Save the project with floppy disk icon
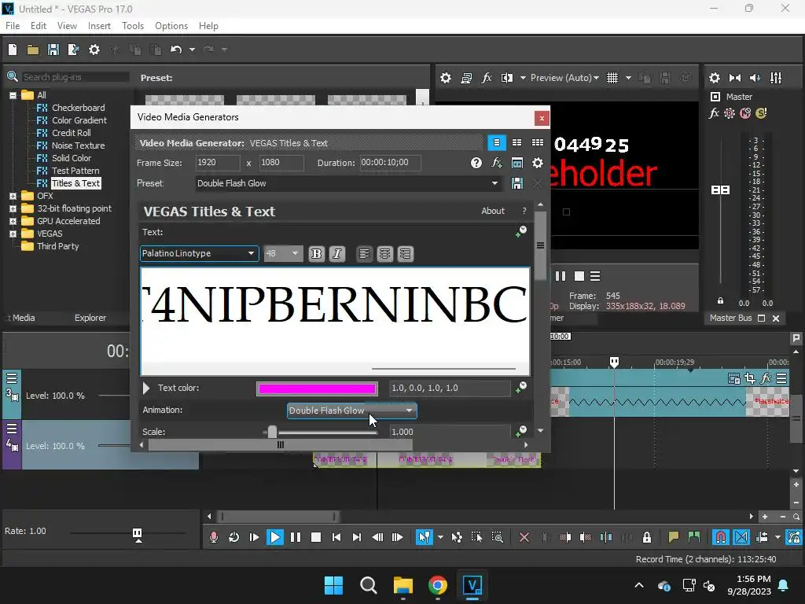 point(53,50)
